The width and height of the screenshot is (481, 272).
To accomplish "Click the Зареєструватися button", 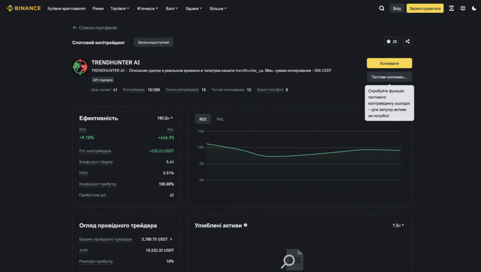I will [425, 8].
